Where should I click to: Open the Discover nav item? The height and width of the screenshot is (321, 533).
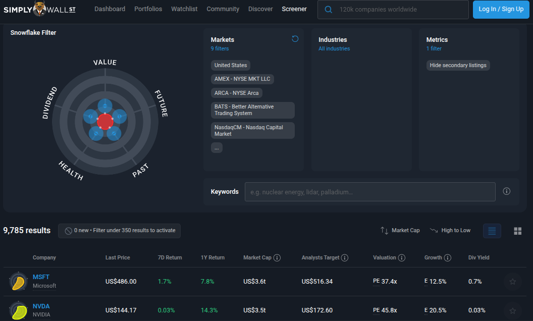[x=260, y=9]
